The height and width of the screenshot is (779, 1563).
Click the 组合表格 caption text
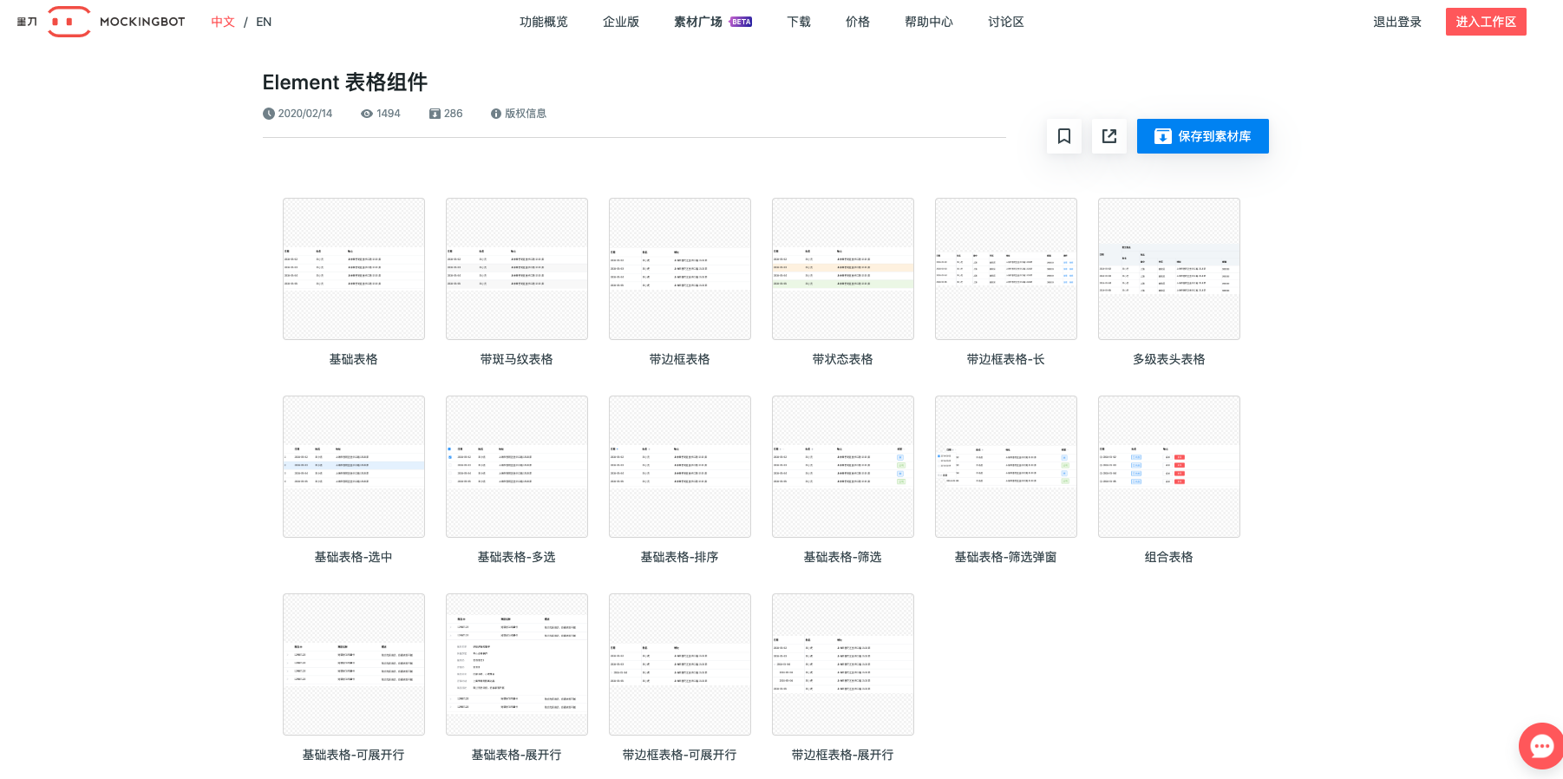pos(1169,557)
